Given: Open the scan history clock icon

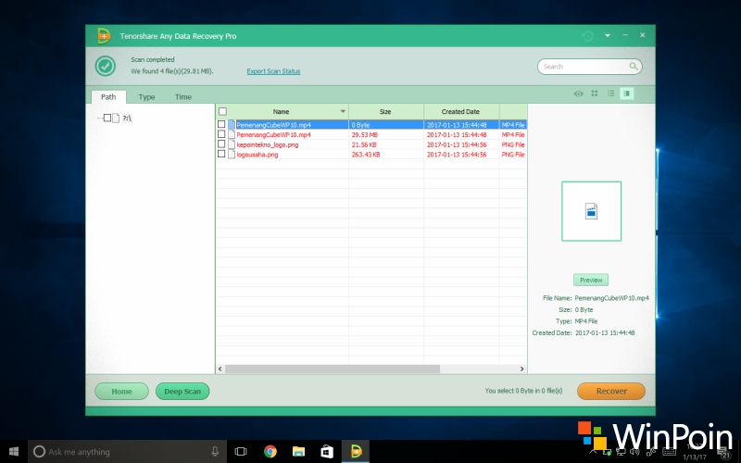Looking at the screenshot, I should point(587,36).
